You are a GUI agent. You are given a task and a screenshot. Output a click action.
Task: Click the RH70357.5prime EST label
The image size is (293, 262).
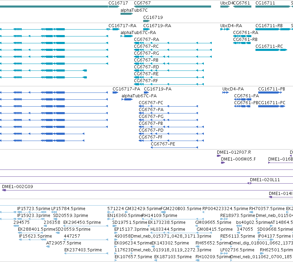[267, 208]
